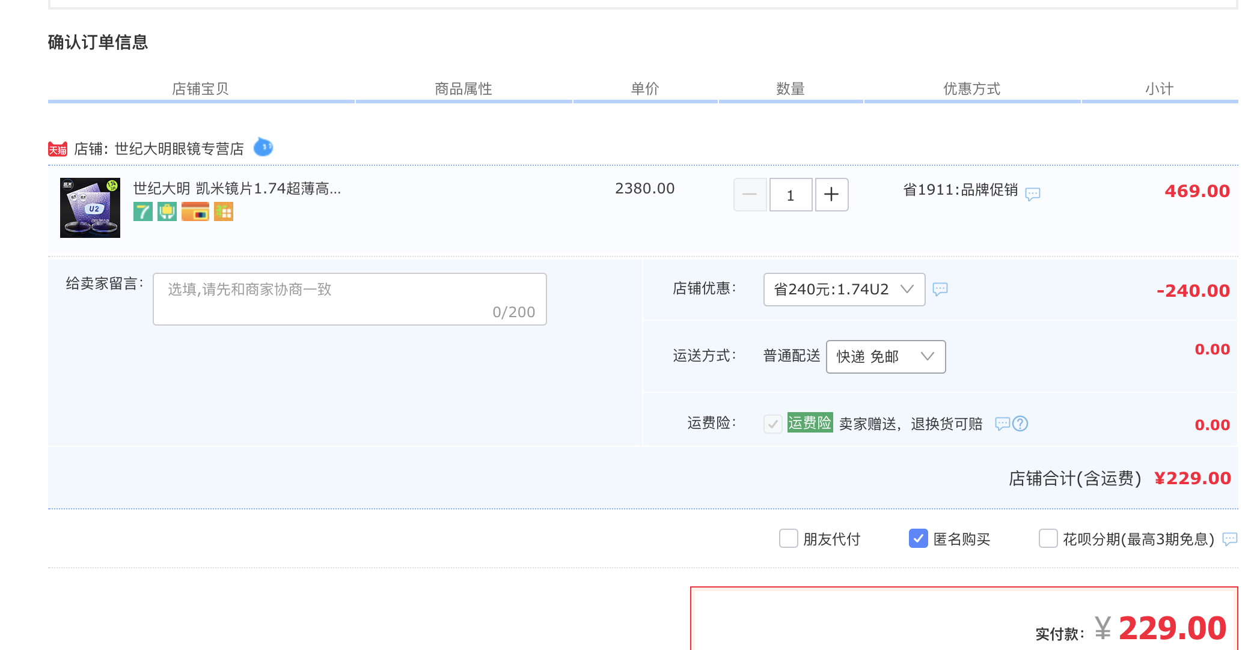1260x650 pixels.
Task: Click the 确认订单信息 heading
Action: click(x=98, y=42)
